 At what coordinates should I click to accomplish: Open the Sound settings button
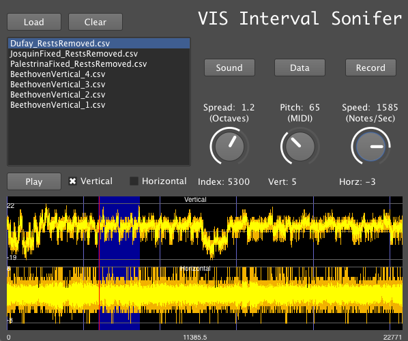tap(229, 68)
